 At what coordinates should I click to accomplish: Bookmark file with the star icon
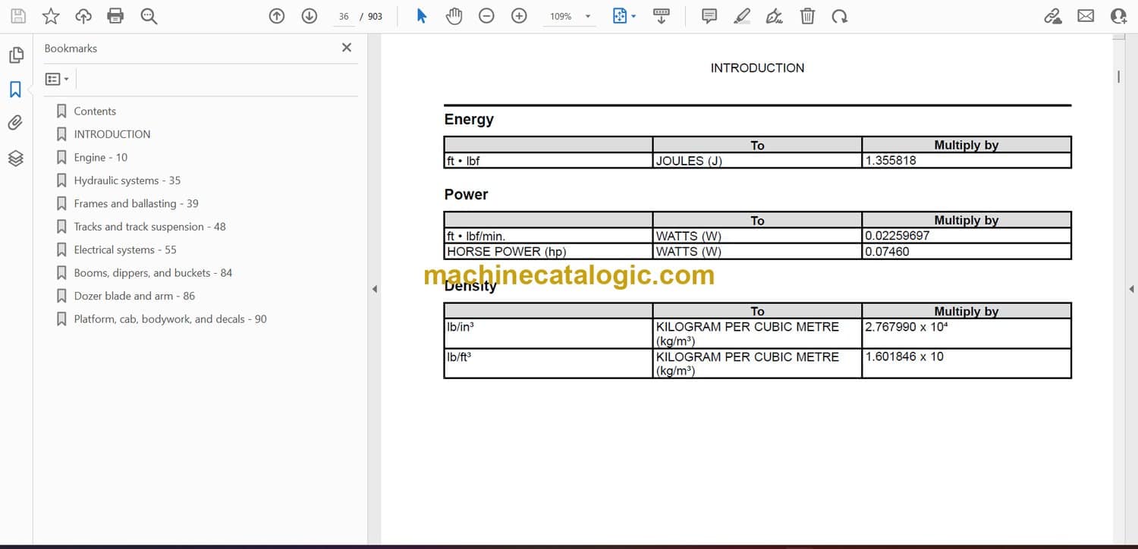point(51,16)
